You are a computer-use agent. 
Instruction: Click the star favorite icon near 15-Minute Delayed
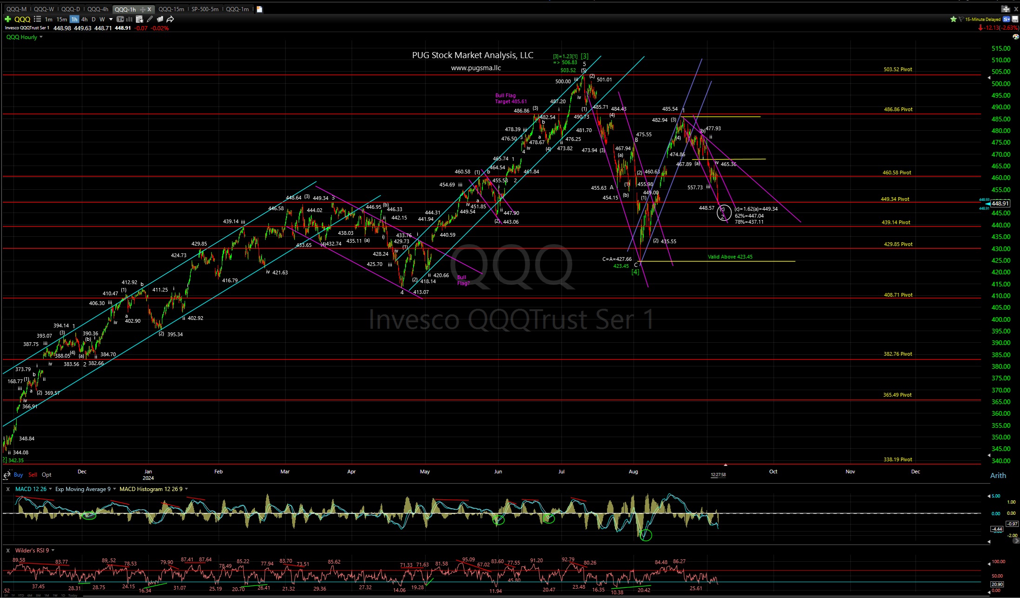(954, 19)
